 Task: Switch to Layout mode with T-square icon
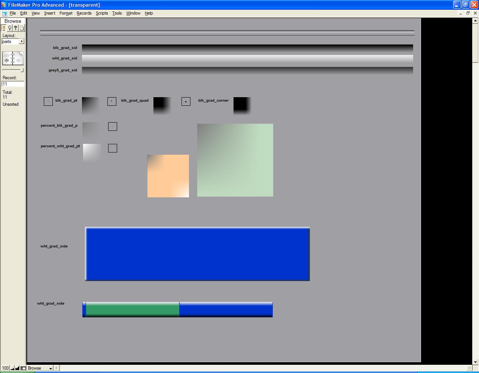pos(16,28)
